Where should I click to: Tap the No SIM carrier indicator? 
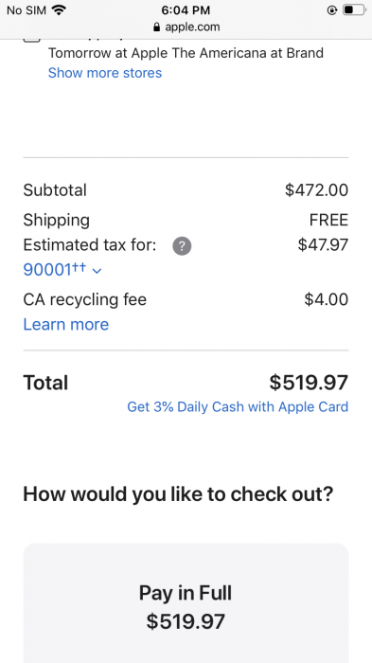(27, 9)
